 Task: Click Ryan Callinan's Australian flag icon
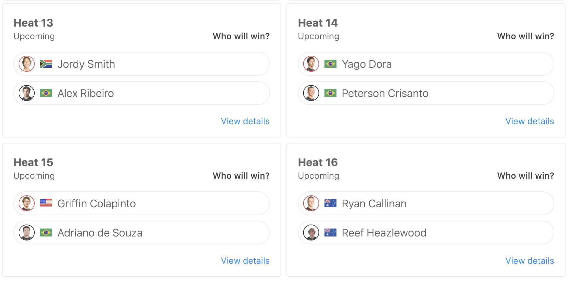click(330, 203)
